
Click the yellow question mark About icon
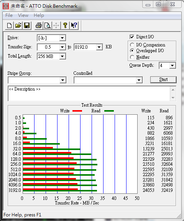(x=65, y=25)
